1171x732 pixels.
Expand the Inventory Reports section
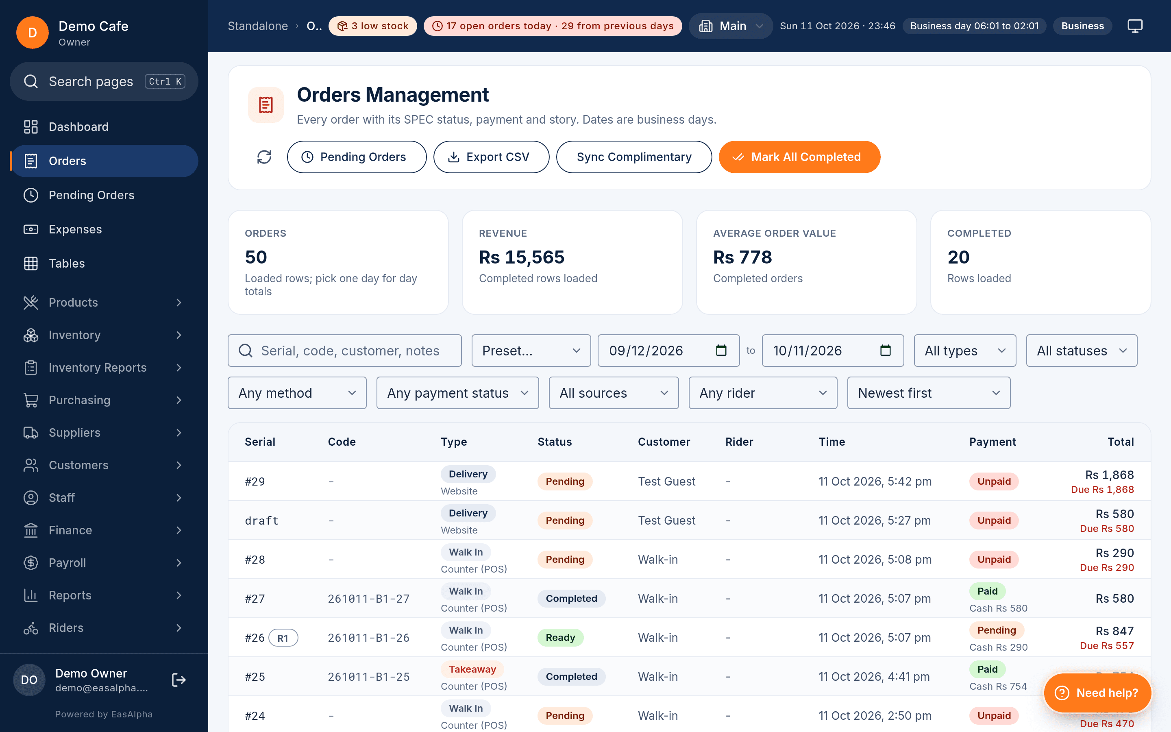[104, 368]
